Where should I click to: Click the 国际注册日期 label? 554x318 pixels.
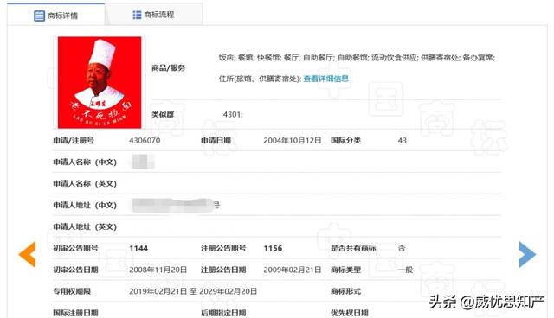tap(75, 313)
